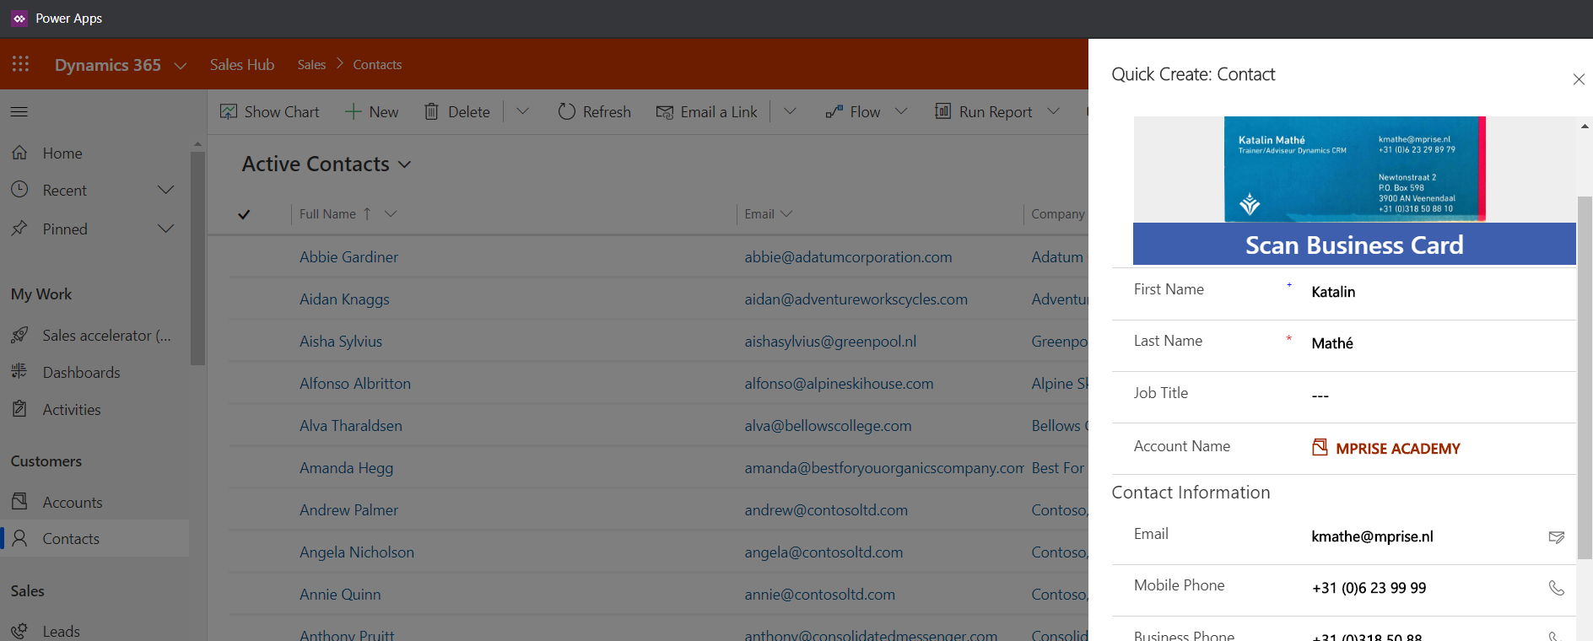
Task: Open the Angela Nicholson contact
Action: (x=357, y=552)
